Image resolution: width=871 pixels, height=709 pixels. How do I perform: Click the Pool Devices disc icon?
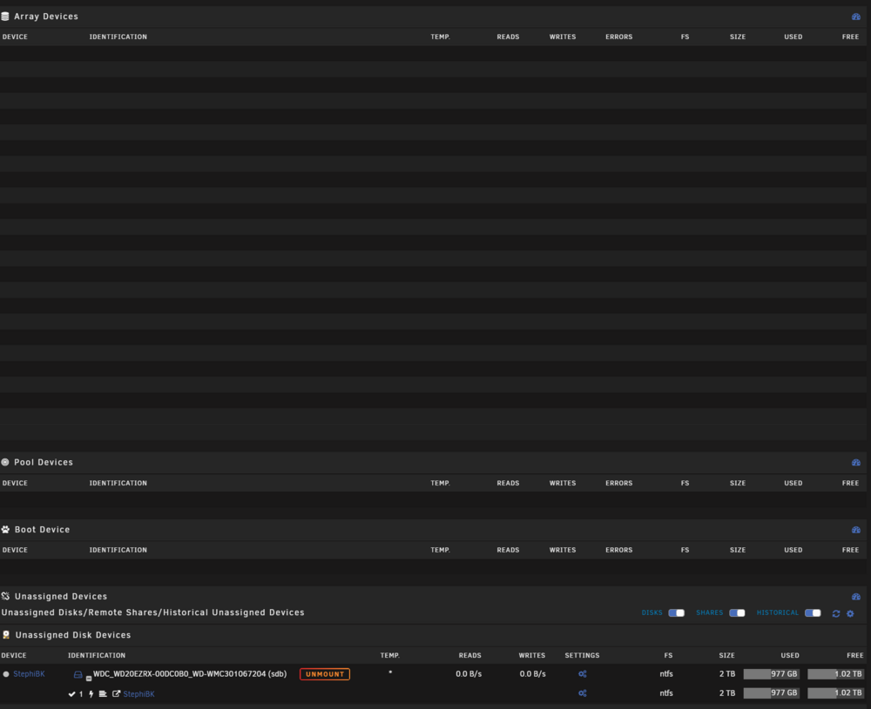click(x=5, y=462)
